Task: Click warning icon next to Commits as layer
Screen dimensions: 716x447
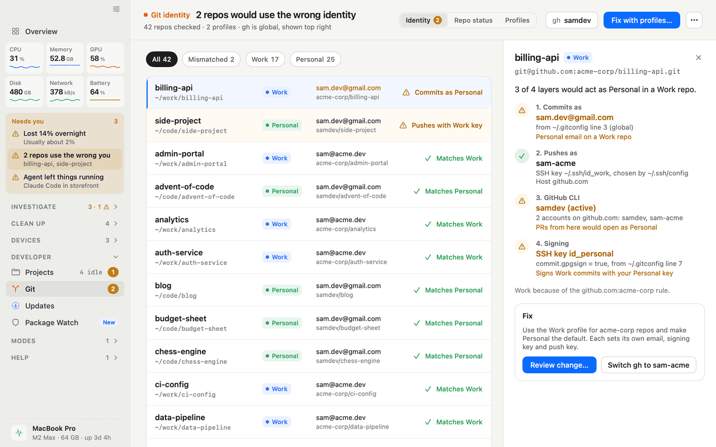Action: pos(522,110)
